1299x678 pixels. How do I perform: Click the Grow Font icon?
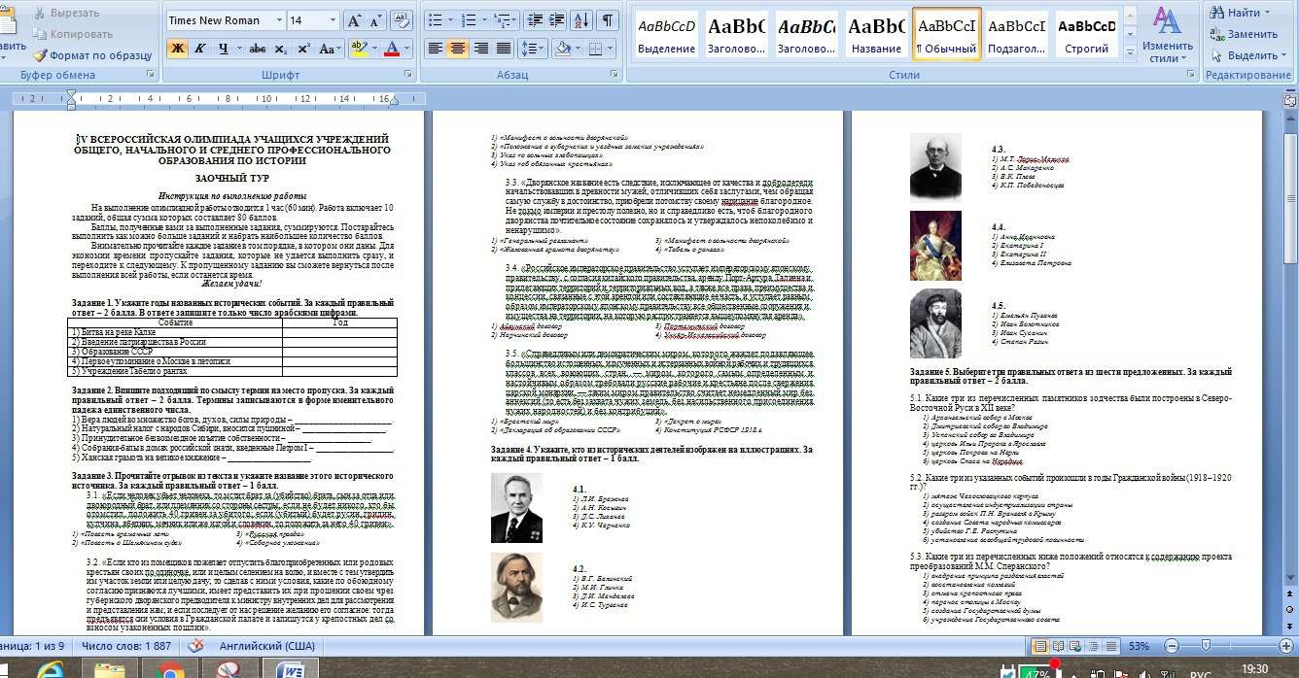[x=353, y=20]
